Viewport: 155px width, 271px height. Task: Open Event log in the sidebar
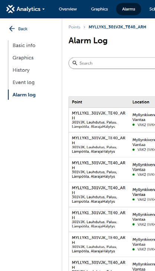(23, 82)
